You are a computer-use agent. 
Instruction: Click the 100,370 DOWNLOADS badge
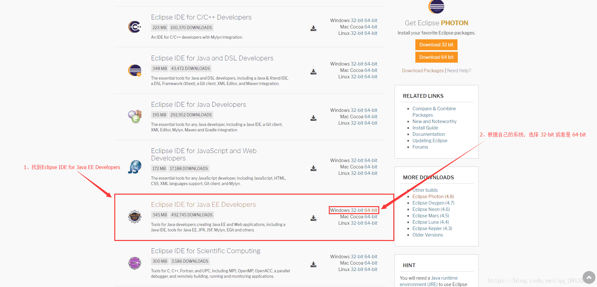coord(191,28)
